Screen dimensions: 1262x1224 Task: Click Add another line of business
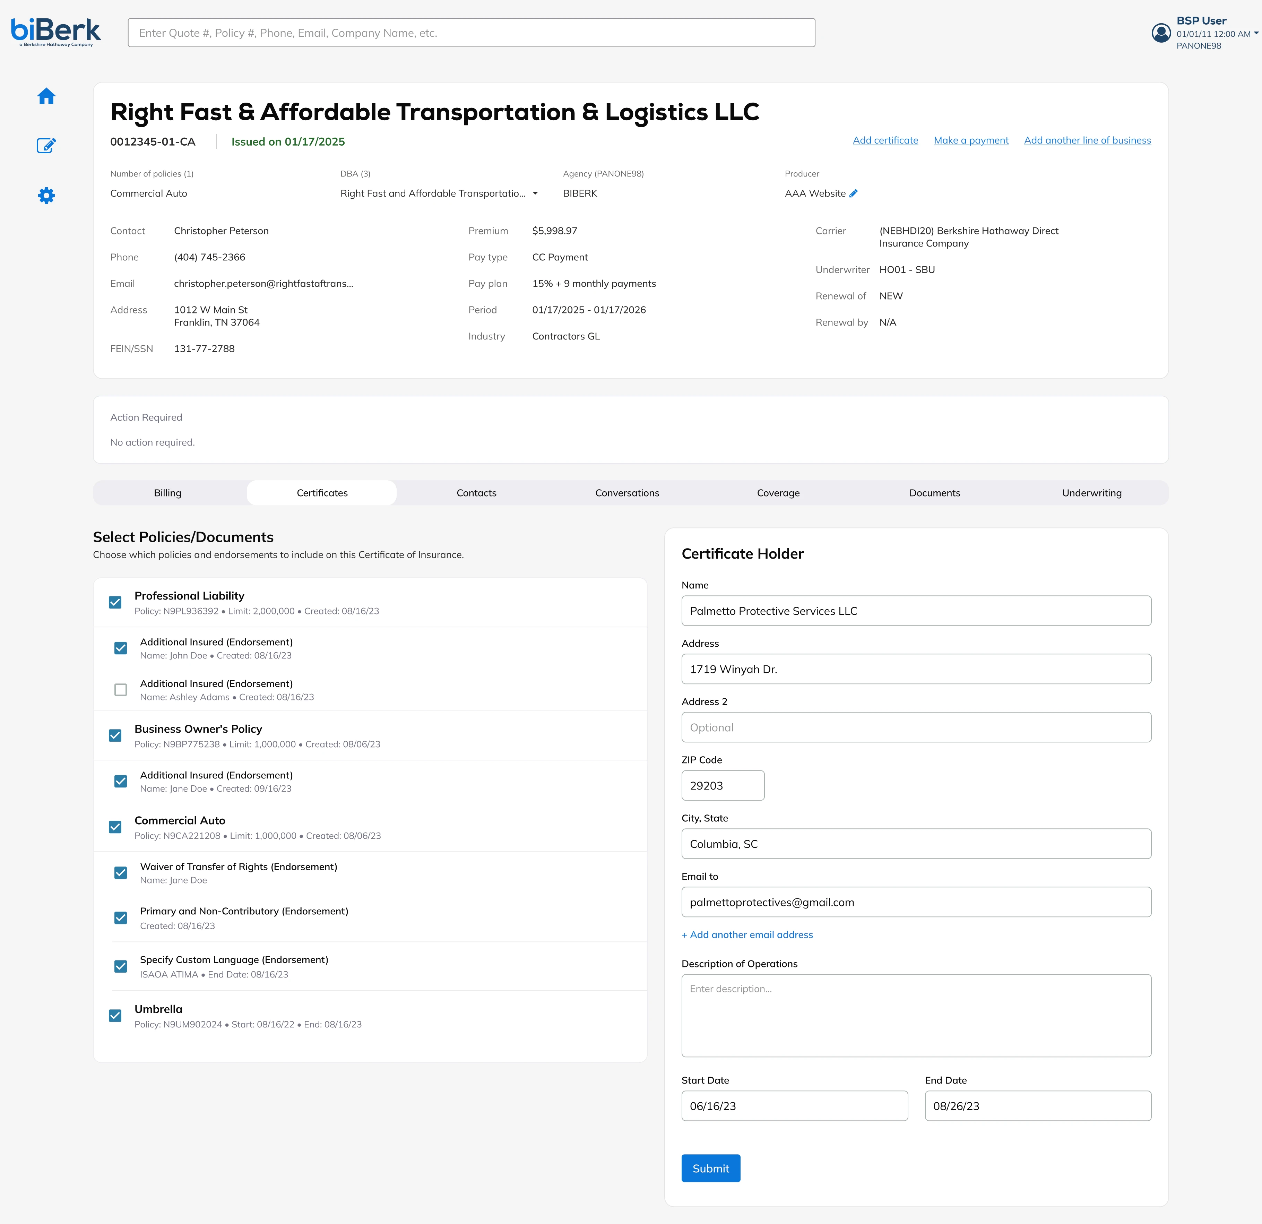tap(1088, 140)
